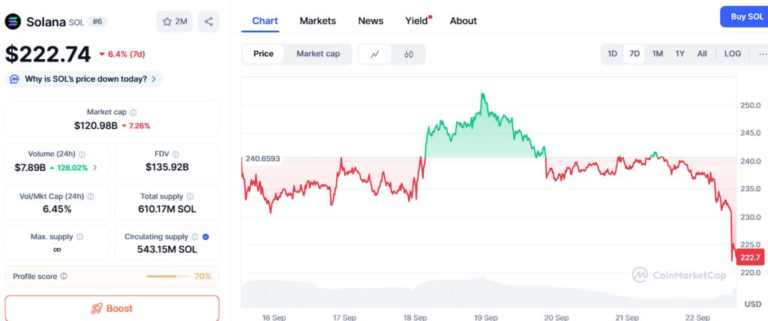Click the verified circulating supply badge
Image resolution: width=768 pixels, height=321 pixels.
coord(205,237)
